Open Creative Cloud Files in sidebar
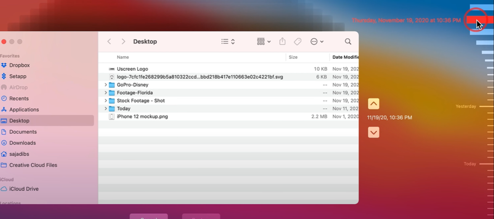The image size is (494, 219). tap(33, 165)
